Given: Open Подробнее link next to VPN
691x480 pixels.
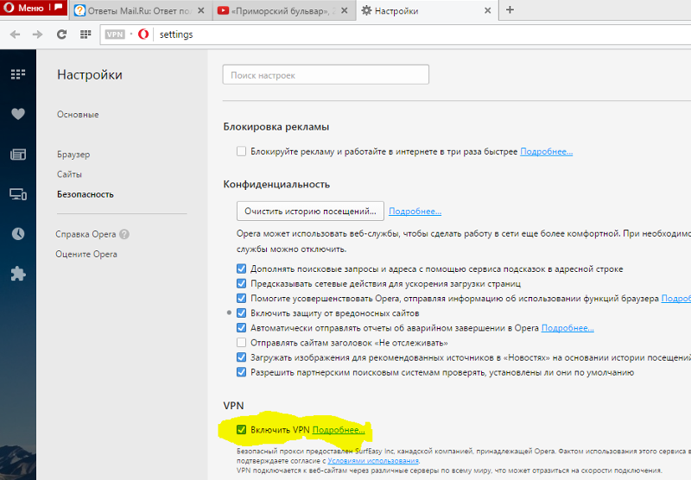Looking at the screenshot, I should click(339, 430).
